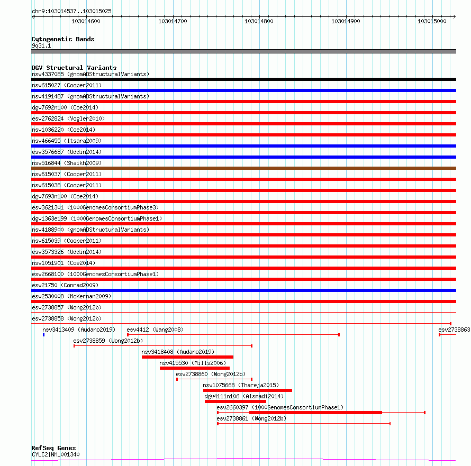The width and height of the screenshot is (471, 466).
Task: Click the nsv3418408 (Audano2019) label
Action: (x=178, y=352)
